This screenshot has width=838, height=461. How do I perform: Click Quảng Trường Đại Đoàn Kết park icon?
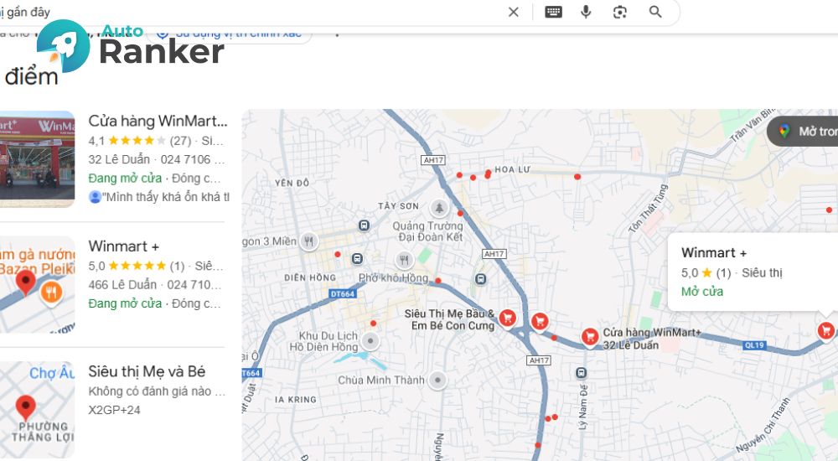(439, 208)
